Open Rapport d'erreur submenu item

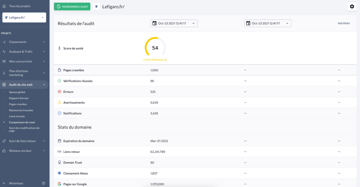(x=19, y=98)
